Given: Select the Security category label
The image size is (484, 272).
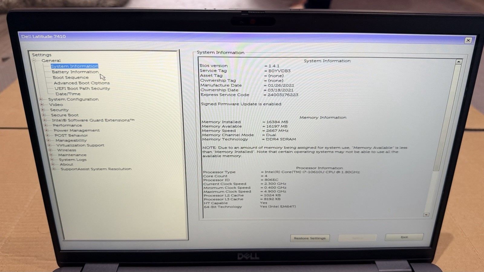Looking at the screenshot, I should pyautogui.click(x=59, y=110).
